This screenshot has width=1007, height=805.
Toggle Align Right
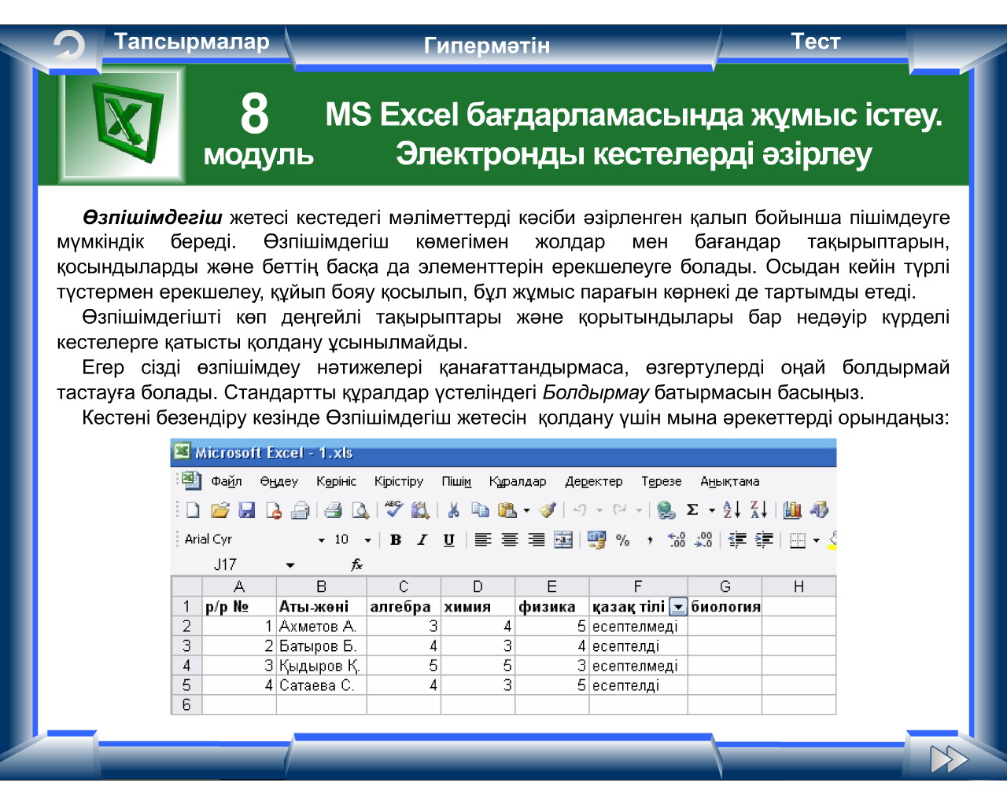tap(537, 540)
